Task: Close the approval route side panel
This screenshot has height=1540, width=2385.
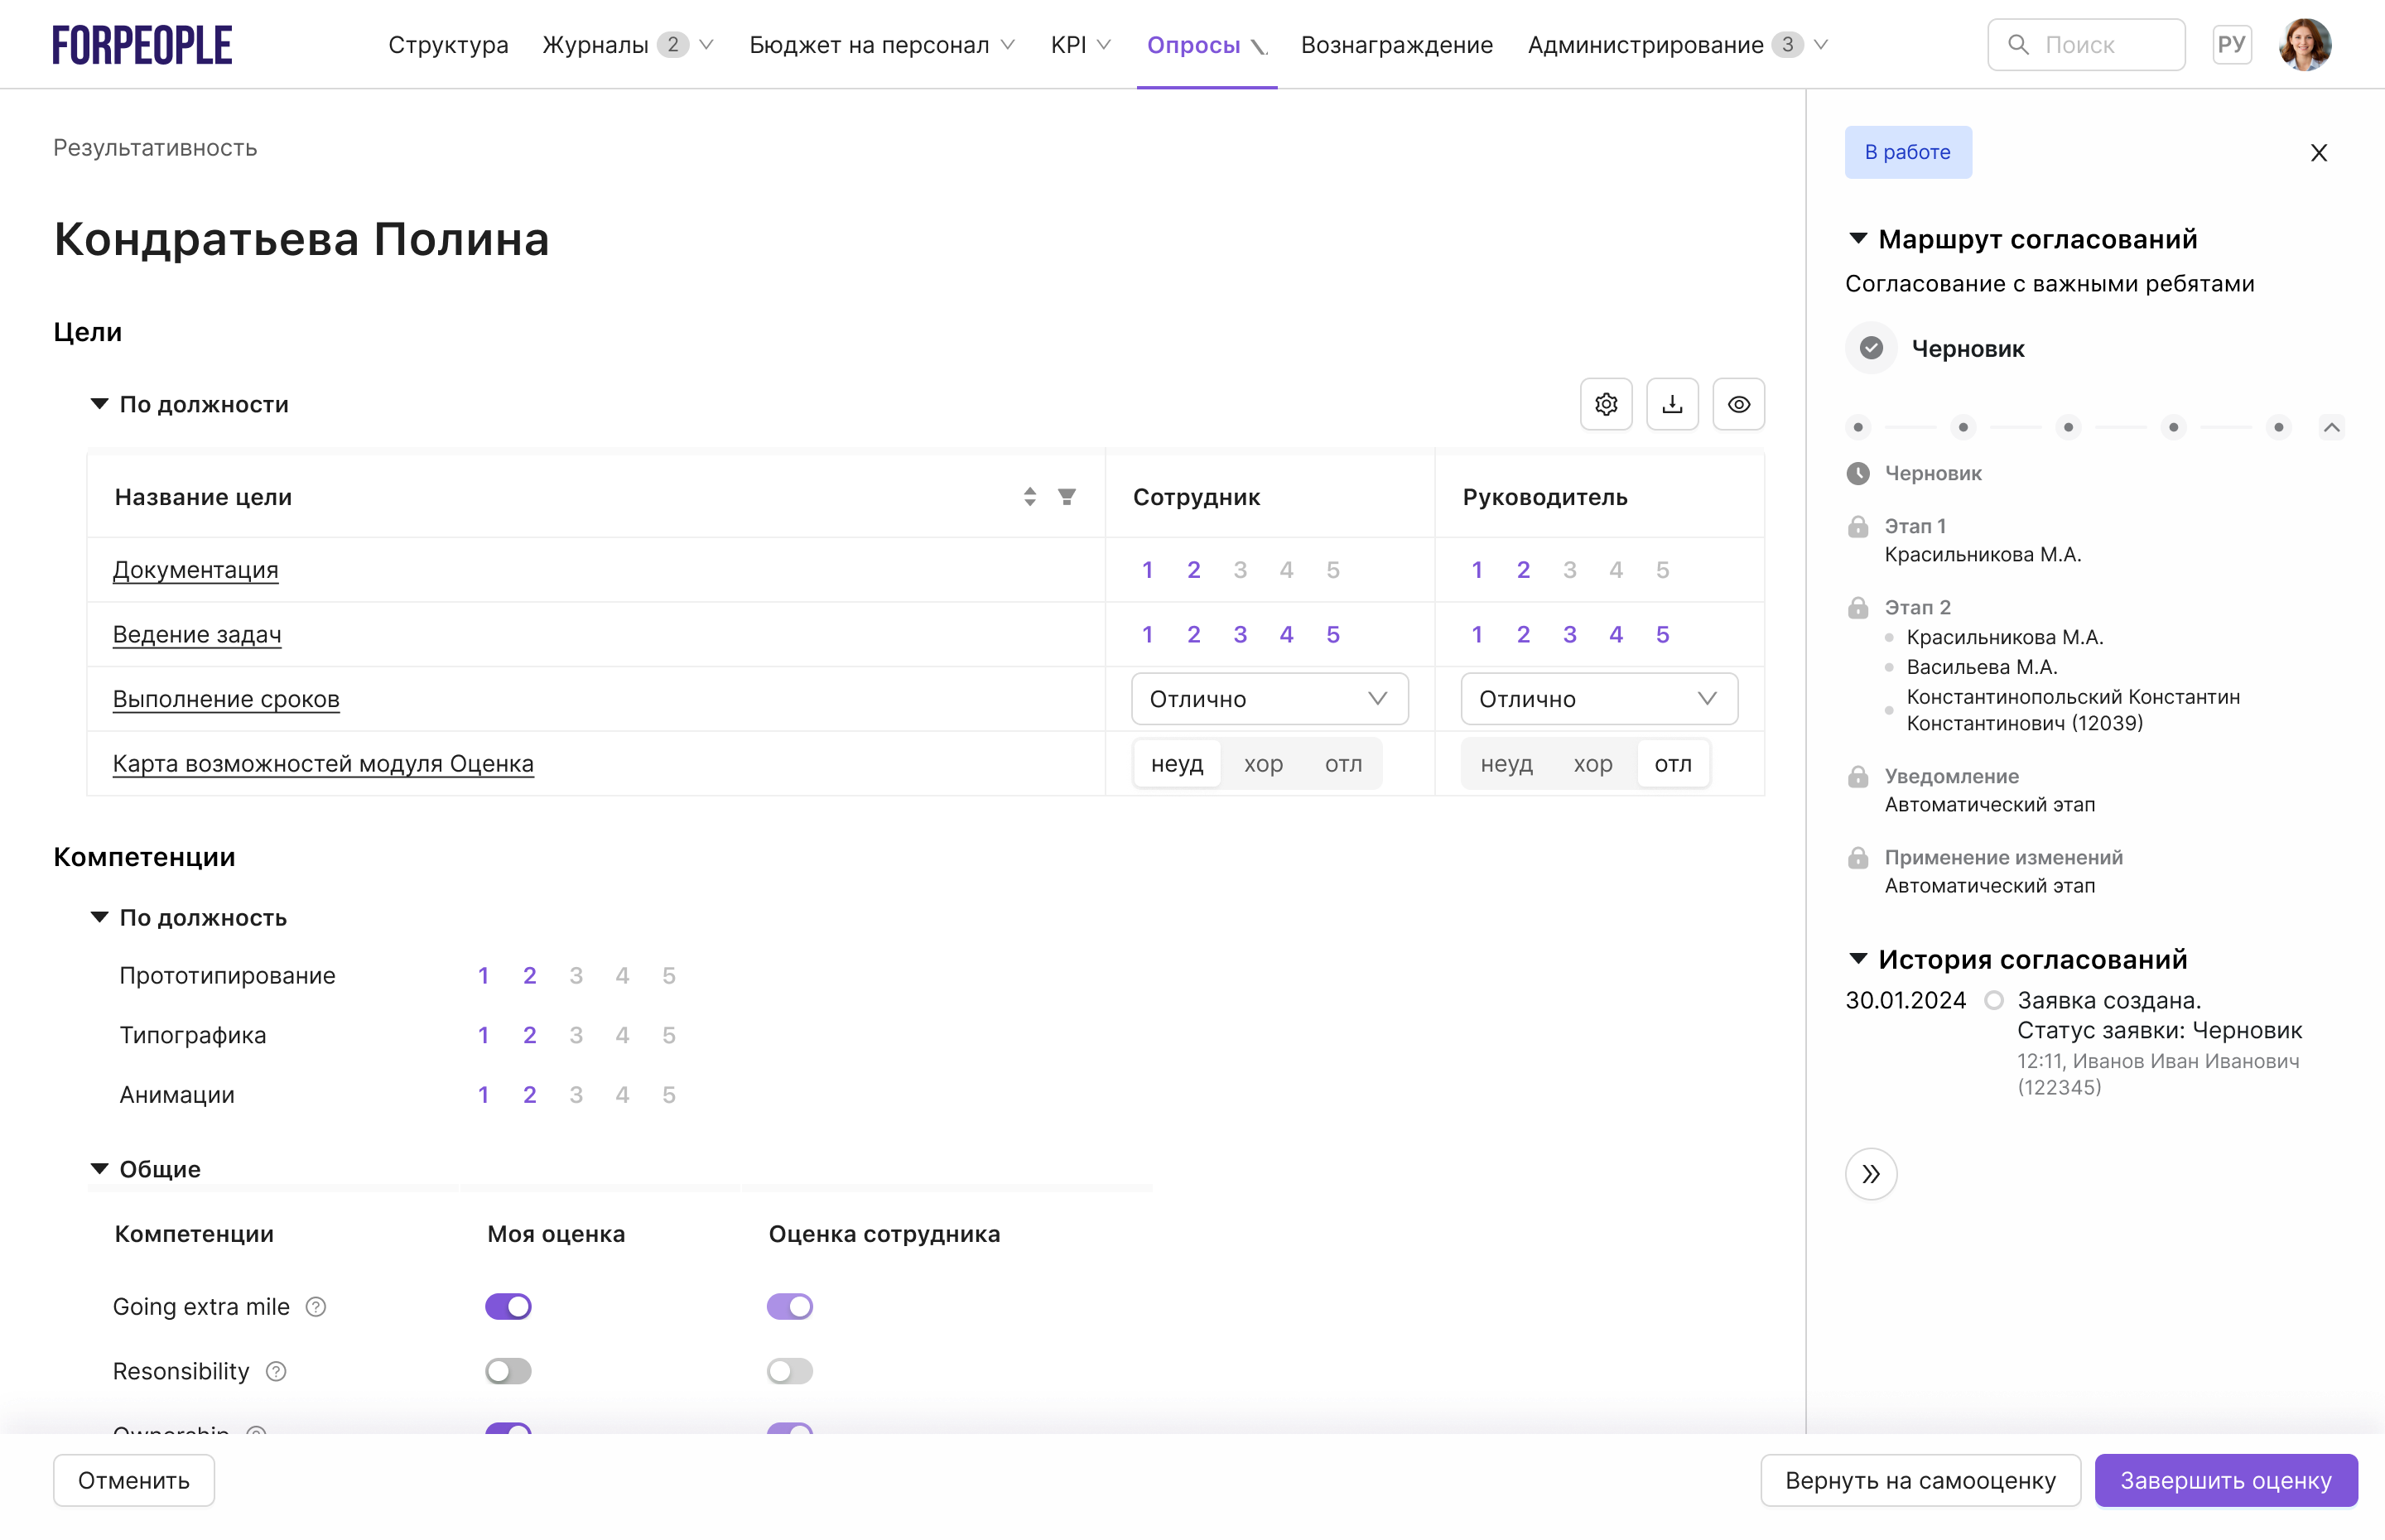Action: (2318, 152)
